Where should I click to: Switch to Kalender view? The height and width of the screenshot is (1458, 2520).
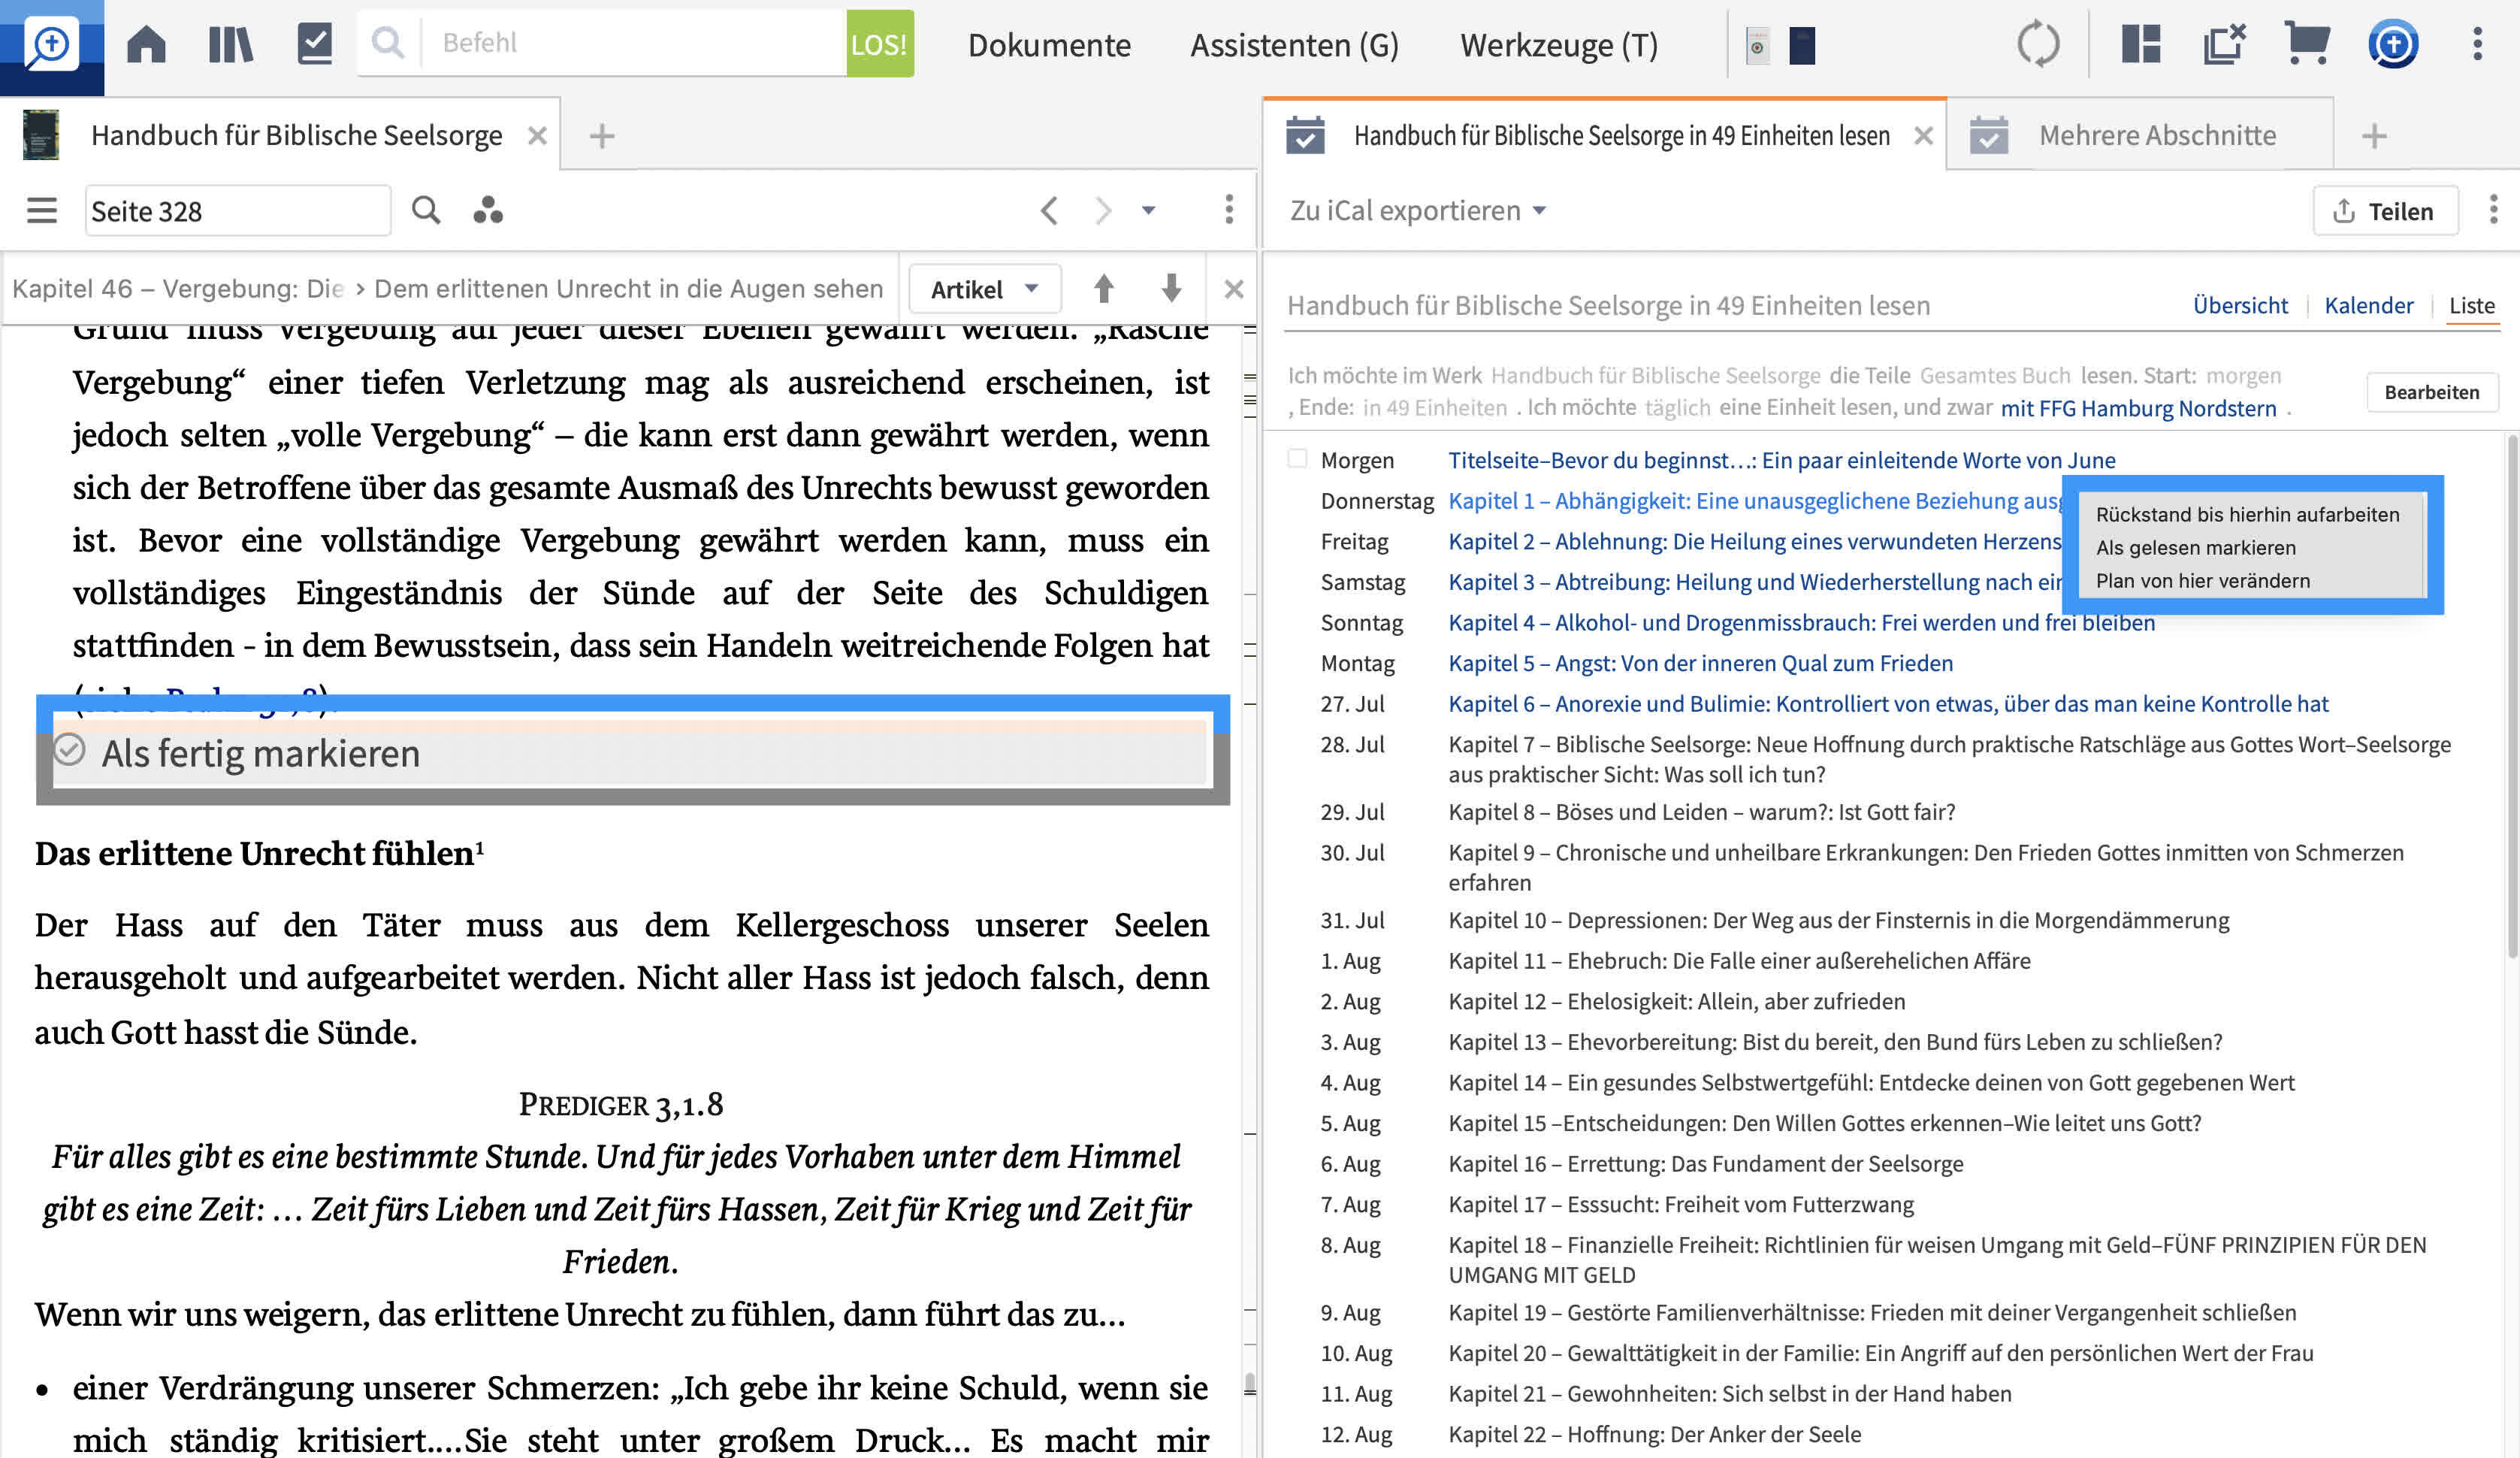pyautogui.click(x=2368, y=305)
